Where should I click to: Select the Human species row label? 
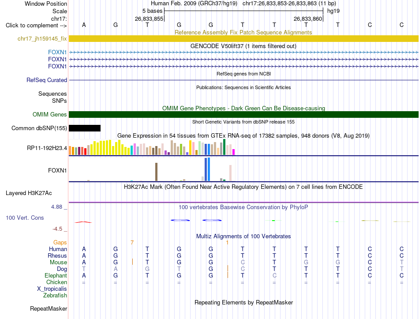tap(58, 249)
